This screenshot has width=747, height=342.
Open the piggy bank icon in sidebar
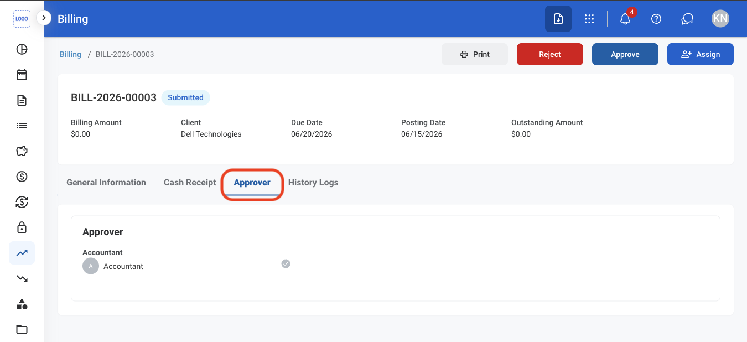click(22, 151)
